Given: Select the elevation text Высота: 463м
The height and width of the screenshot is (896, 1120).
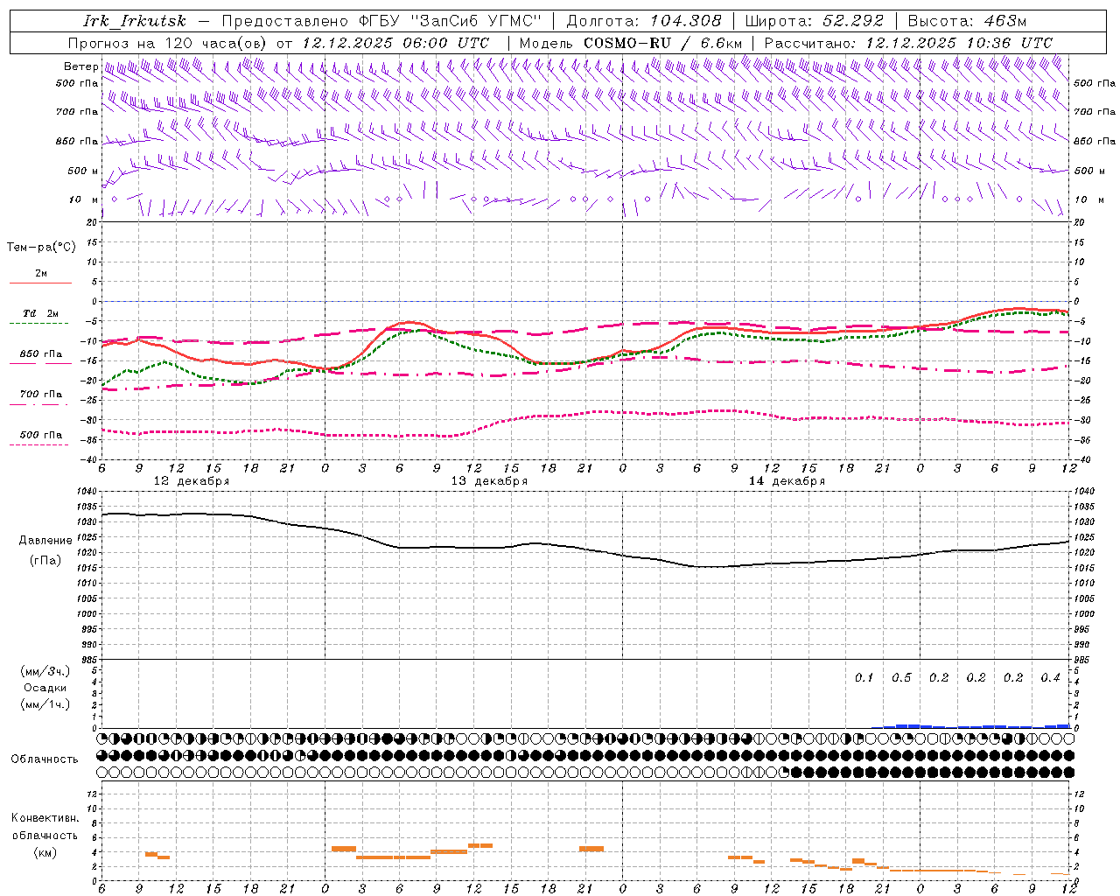Looking at the screenshot, I should coord(967,21).
